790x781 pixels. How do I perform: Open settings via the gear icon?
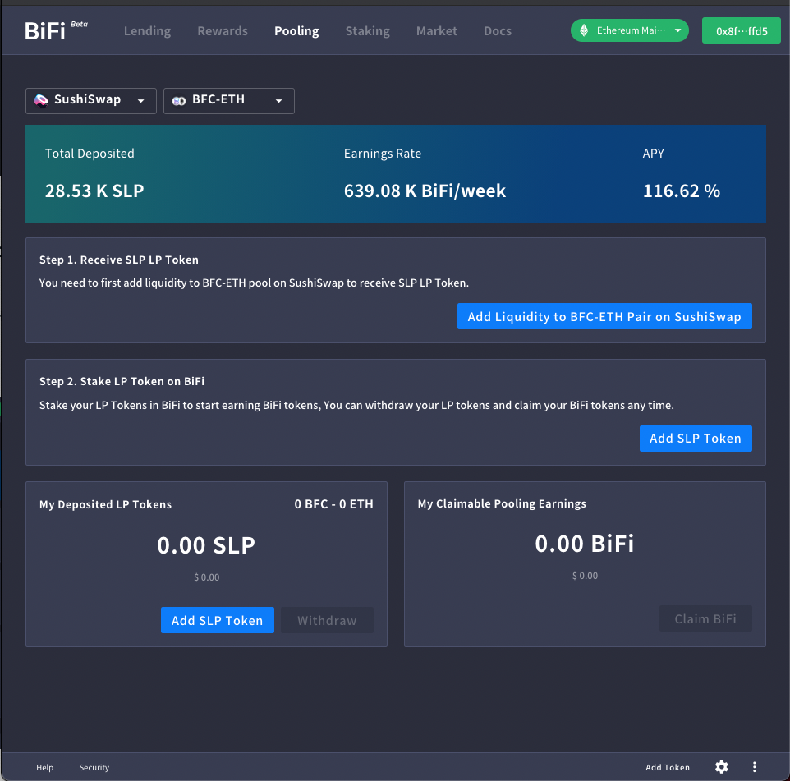click(722, 767)
